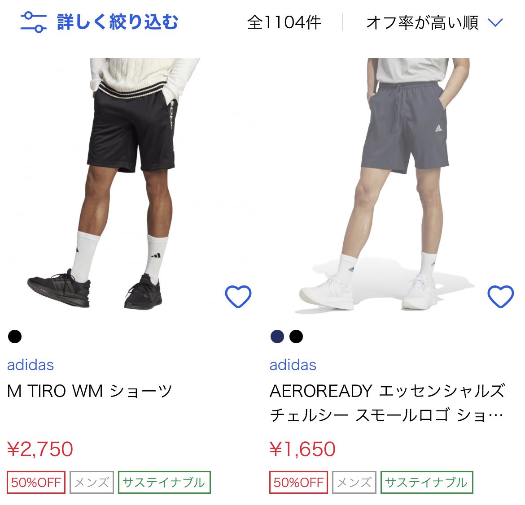Select navy color swatch for AEROREADY shorts
Screen dimensions: 525x505
tap(277, 337)
